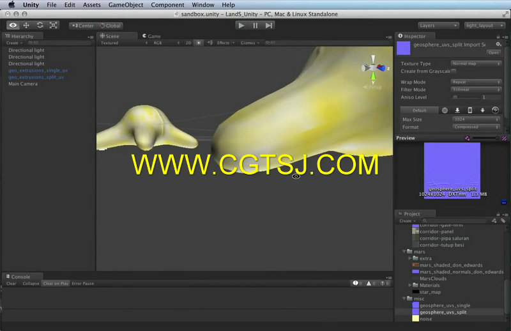The width and height of the screenshot is (511, 331).
Task: Click the scene orientation gizmo cube
Action: 373,68
